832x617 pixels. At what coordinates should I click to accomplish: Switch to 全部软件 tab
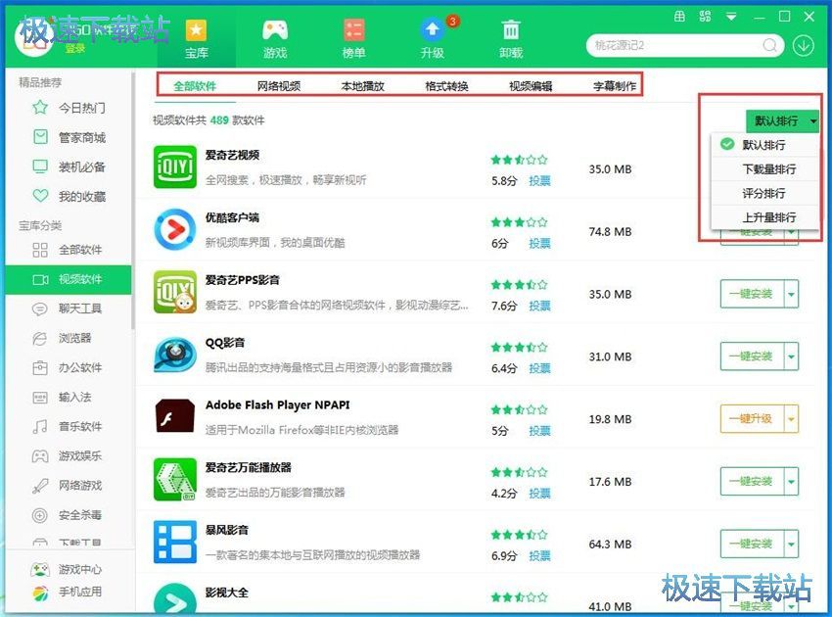195,86
